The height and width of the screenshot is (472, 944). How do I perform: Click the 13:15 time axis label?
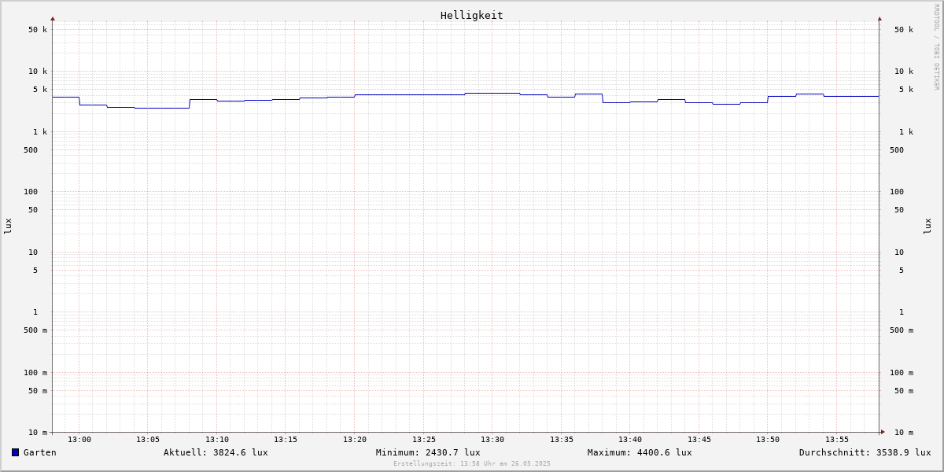(286, 440)
